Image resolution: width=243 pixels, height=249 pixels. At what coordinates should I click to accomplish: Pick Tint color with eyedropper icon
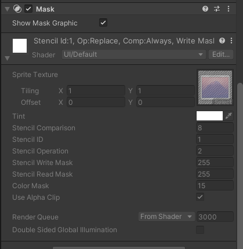[229, 116]
